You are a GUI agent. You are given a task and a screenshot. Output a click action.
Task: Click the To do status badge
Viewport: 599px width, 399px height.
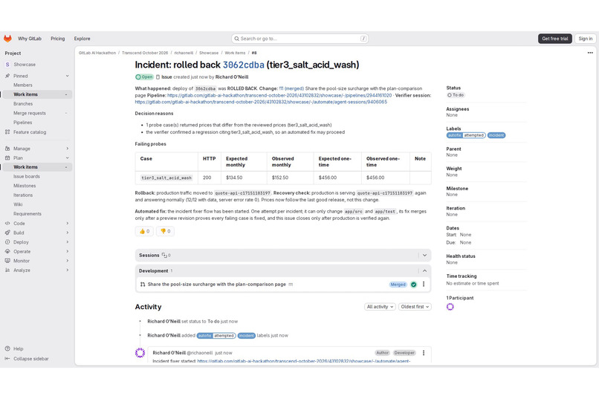(x=456, y=95)
